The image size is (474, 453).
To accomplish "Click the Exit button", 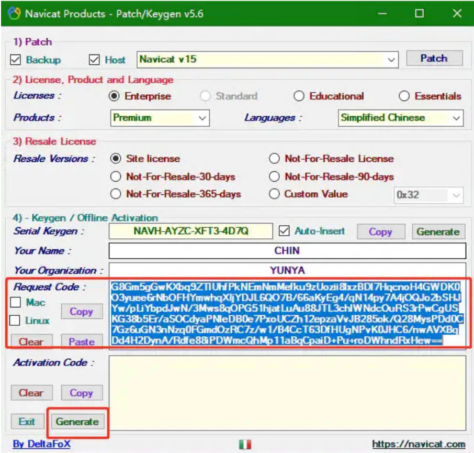I will coord(27,422).
